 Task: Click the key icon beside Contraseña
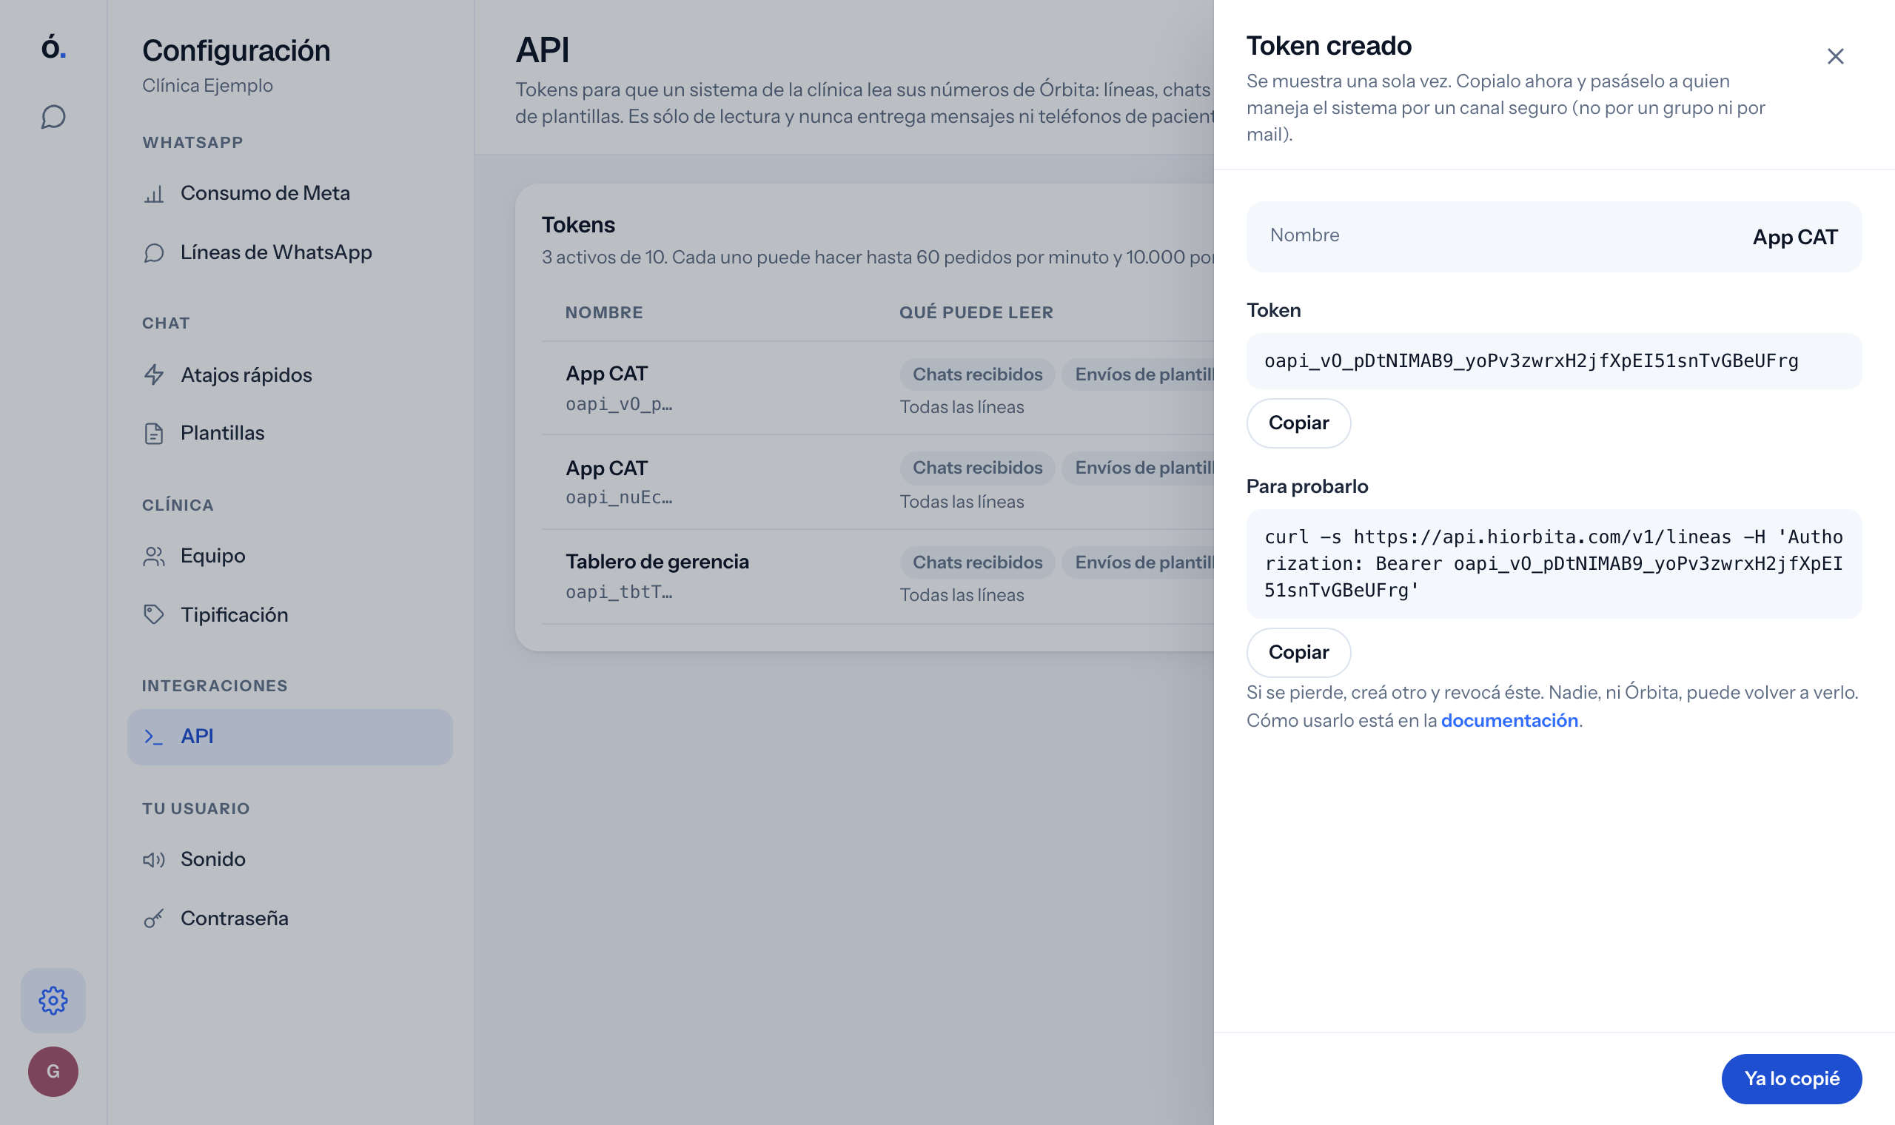(154, 919)
